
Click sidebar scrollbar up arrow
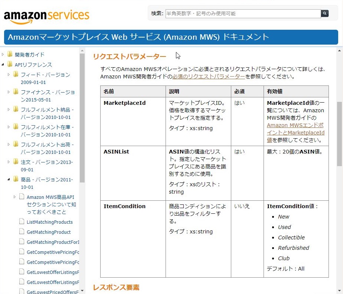[x=82, y=51]
